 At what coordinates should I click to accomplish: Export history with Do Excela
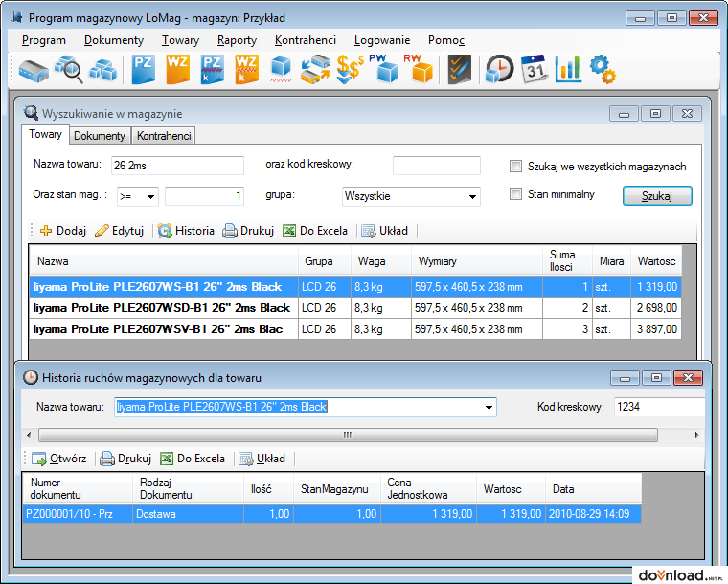pos(193,459)
